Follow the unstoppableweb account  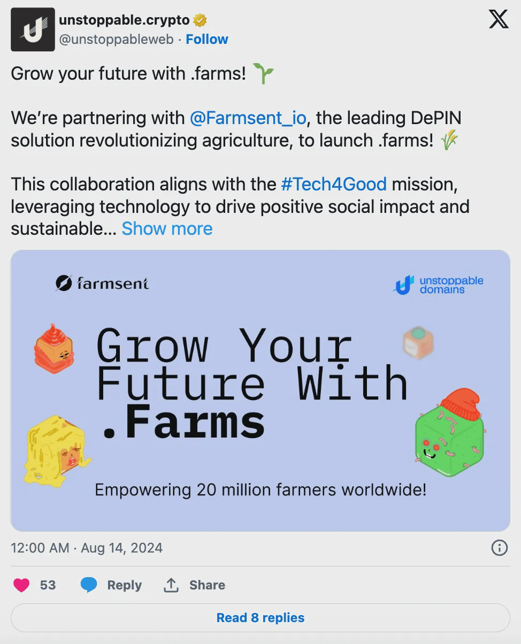pos(206,40)
